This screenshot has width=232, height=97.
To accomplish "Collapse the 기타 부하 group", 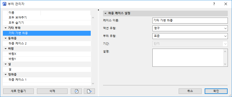I will point(6,28).
